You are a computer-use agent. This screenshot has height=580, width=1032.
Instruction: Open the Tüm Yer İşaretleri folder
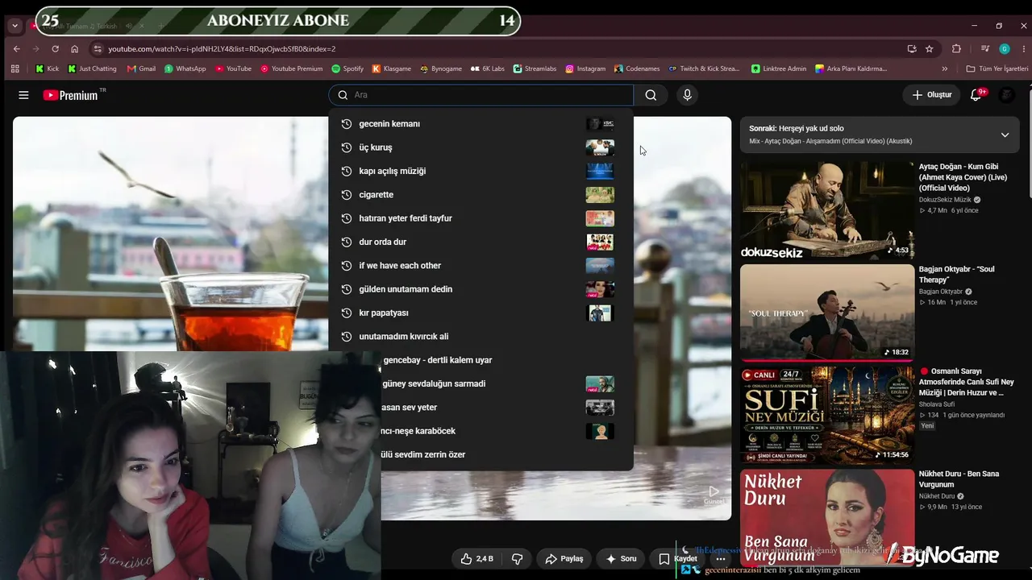[997, 68]
